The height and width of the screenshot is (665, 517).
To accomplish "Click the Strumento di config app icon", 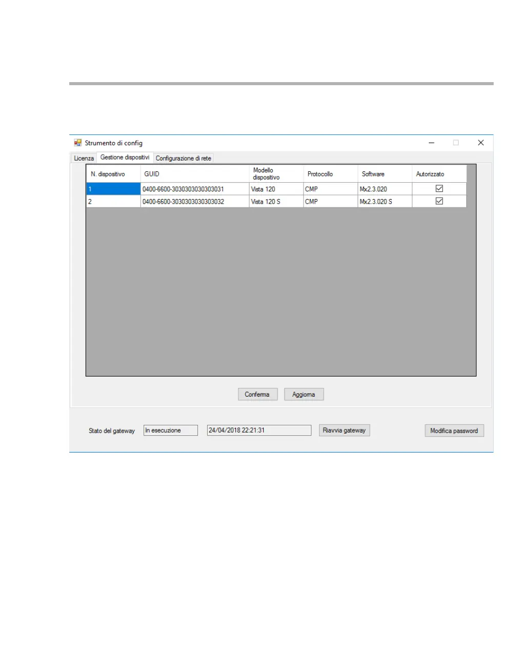I will [x=78, y=143].
